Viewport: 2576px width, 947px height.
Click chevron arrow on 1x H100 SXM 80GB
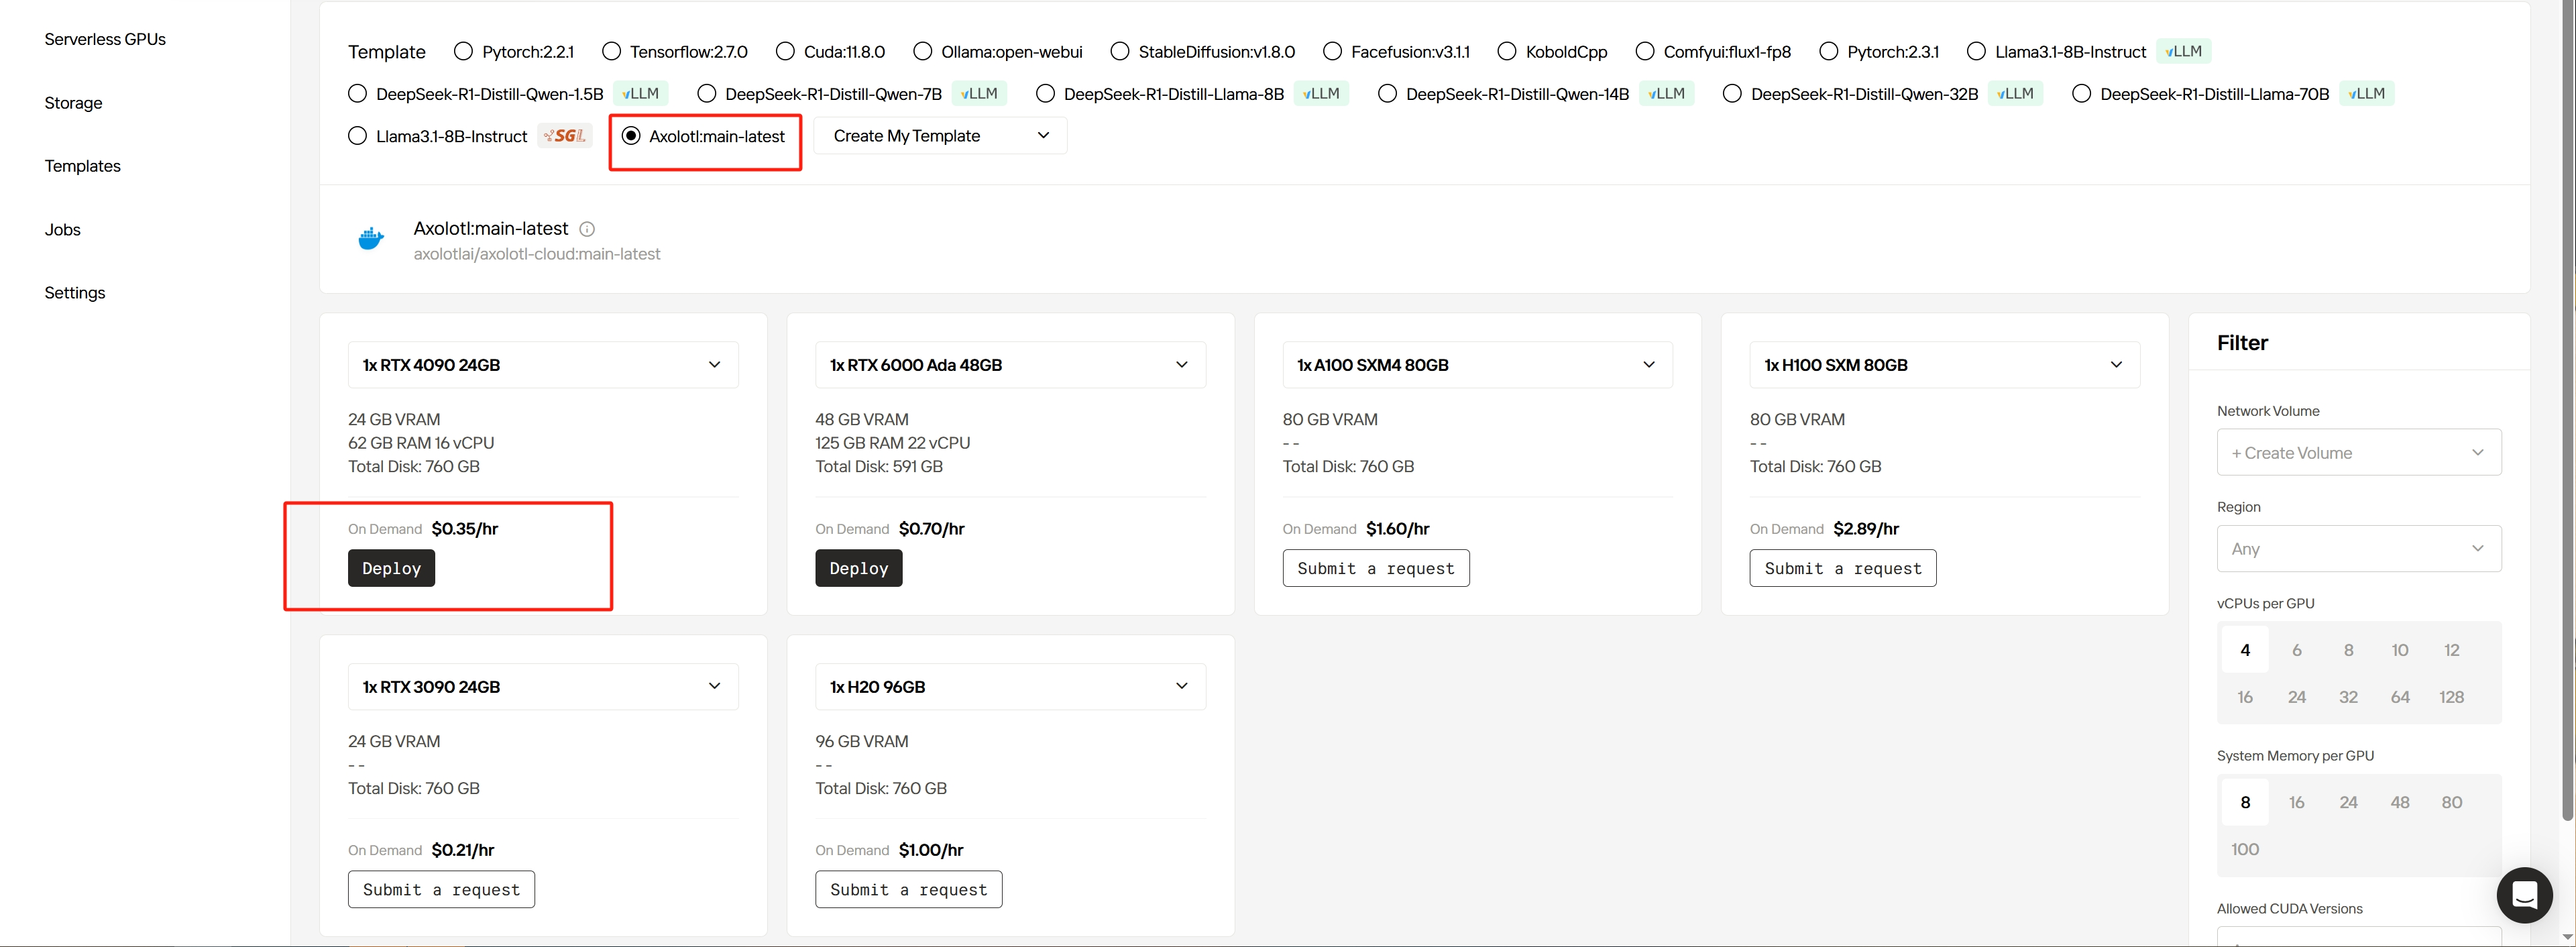point(2115,365)
